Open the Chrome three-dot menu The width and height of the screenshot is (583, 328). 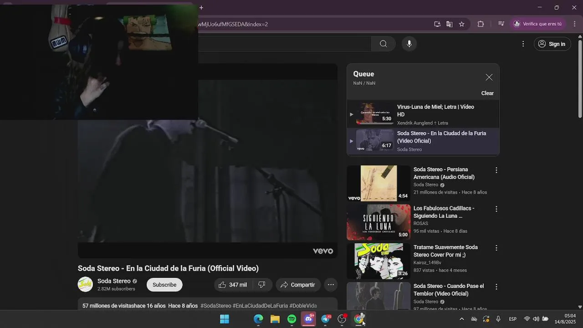(574, 24)
